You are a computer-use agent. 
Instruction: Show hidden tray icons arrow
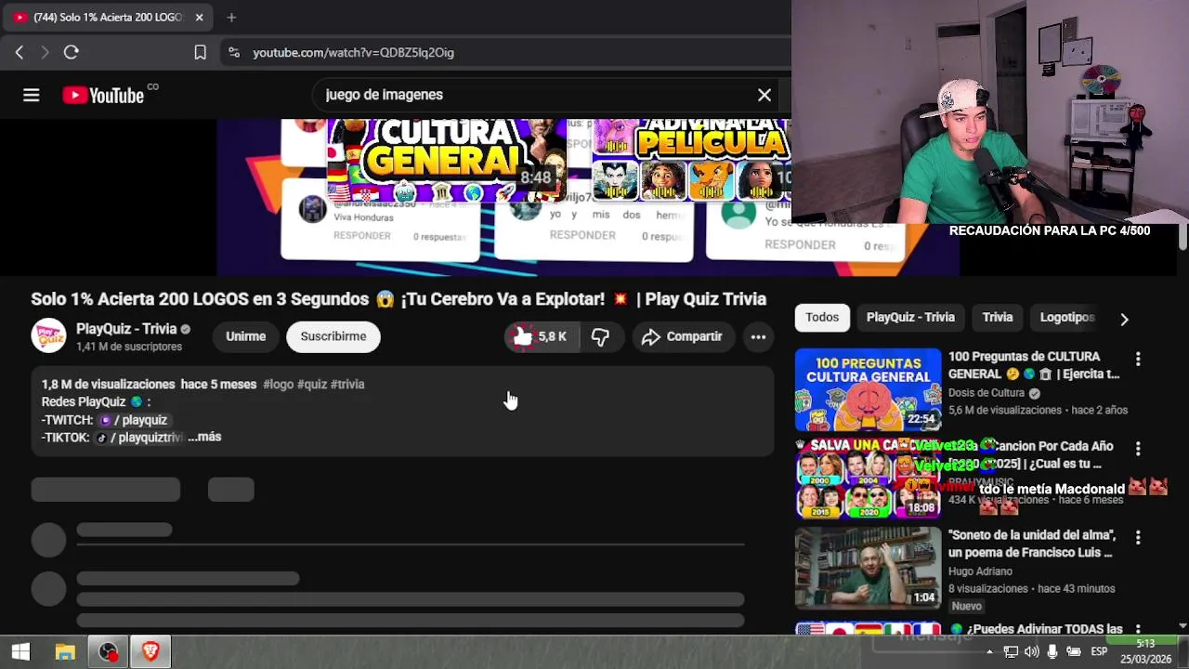pos(989,652)
